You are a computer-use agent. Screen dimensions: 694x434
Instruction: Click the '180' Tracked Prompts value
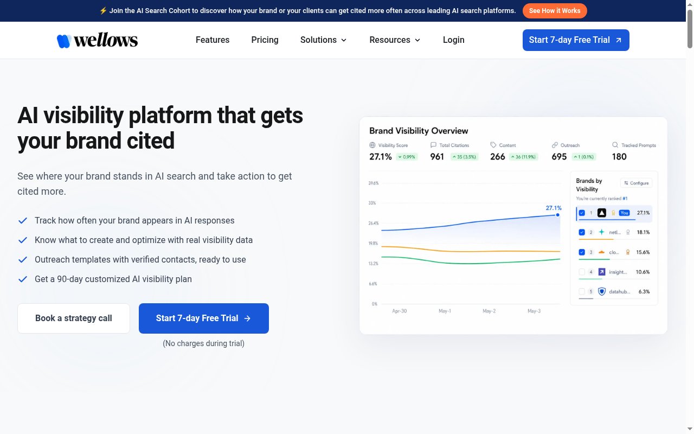[619, 157]
